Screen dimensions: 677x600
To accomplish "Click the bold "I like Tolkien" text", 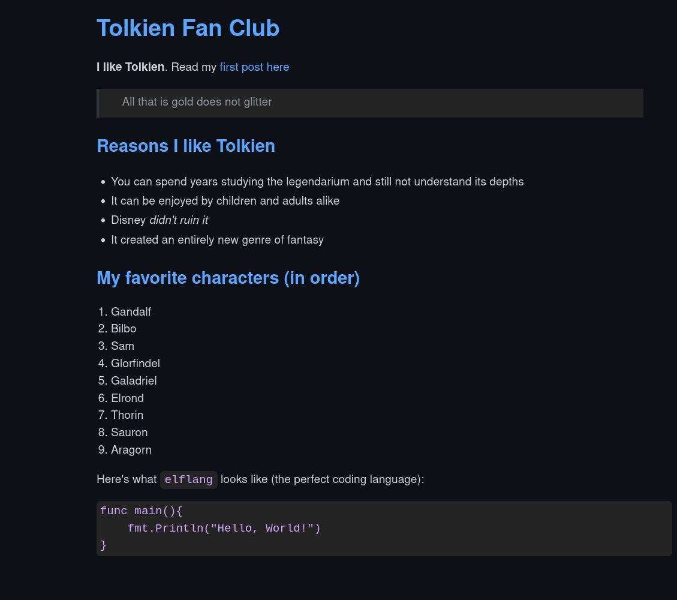I will 130,67.
